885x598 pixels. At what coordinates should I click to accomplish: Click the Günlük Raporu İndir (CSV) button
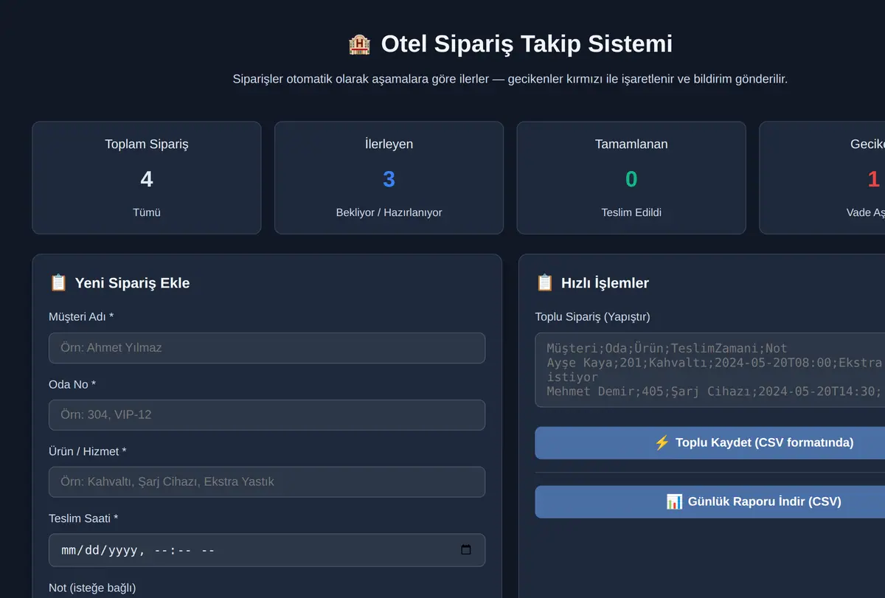click(x=709, y=501)
